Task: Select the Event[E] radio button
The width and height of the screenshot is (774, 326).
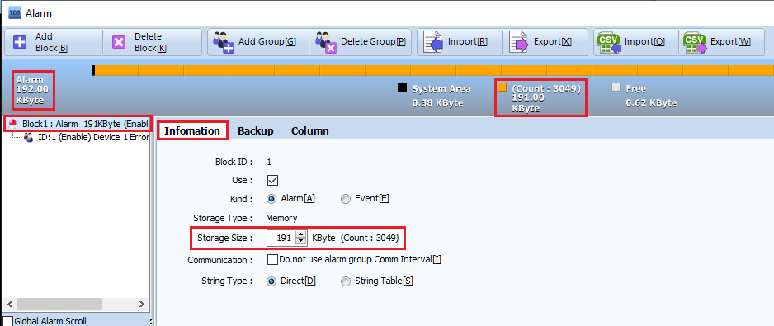Action: (346, 199)
